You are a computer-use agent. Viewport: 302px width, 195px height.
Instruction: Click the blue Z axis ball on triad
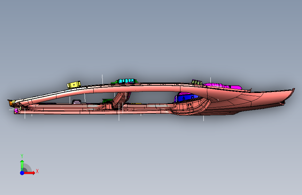coord(22,173)
